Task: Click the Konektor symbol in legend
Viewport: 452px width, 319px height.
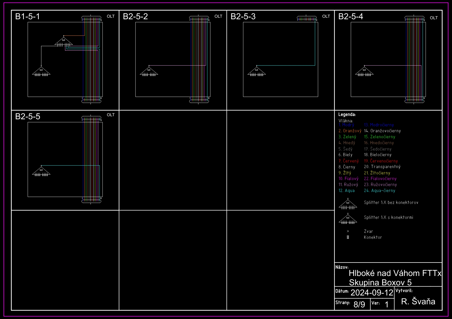Action: 348,237
